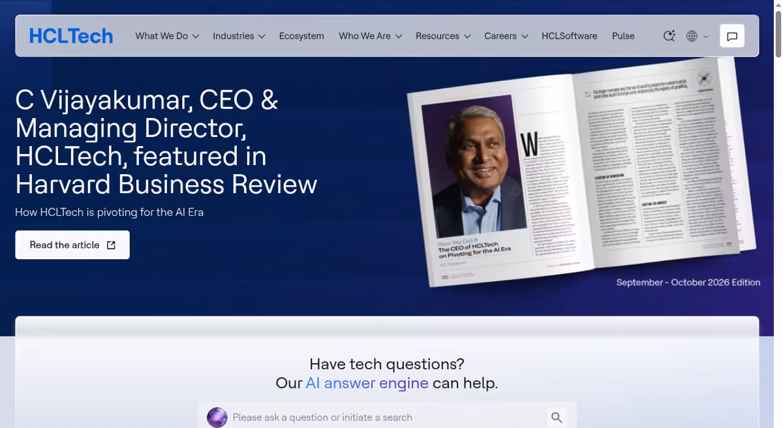
Task: Expand the Resources dropdown
Action: coord(443,36)
